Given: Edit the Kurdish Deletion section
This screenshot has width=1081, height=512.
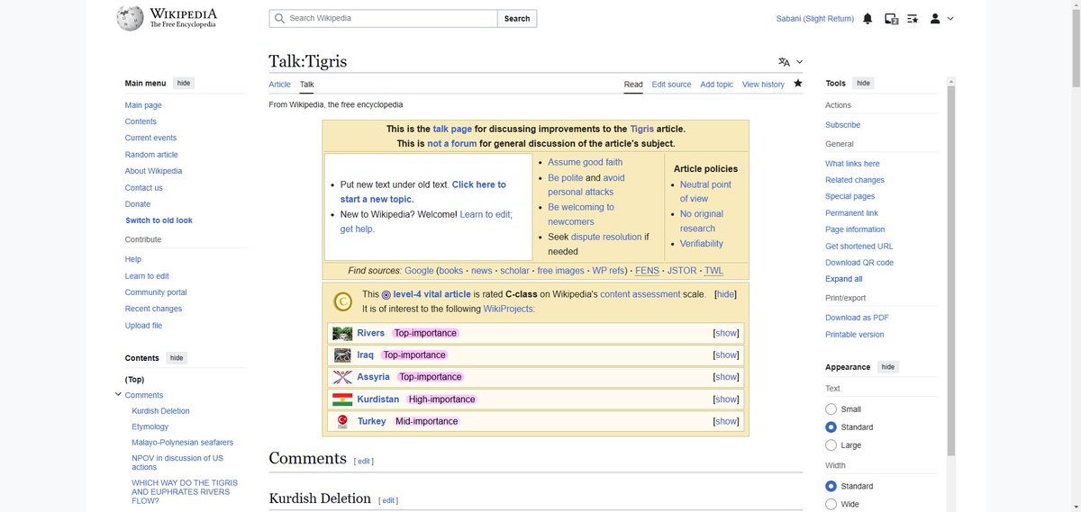Looking at the screenshot, I should pyautogui.click(x=388, y=500).
